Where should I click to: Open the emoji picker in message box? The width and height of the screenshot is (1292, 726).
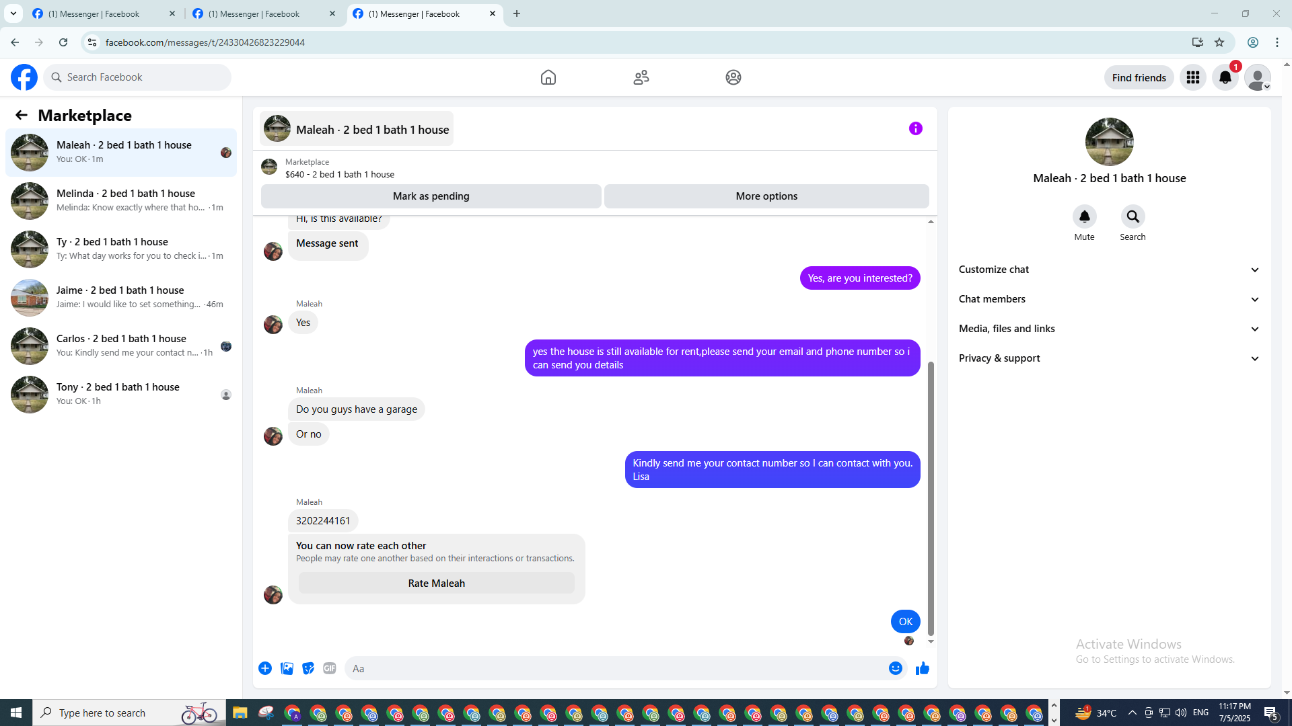[895, 668]
